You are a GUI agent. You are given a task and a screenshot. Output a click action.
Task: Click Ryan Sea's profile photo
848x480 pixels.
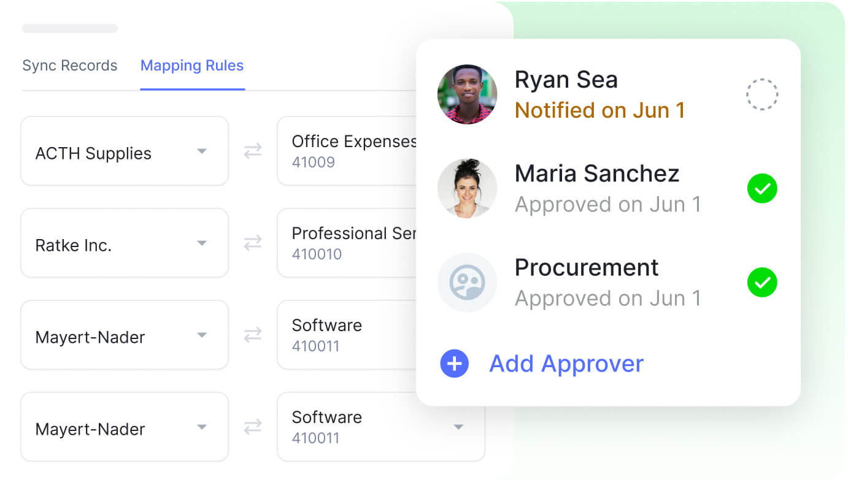tap(467, 94)
